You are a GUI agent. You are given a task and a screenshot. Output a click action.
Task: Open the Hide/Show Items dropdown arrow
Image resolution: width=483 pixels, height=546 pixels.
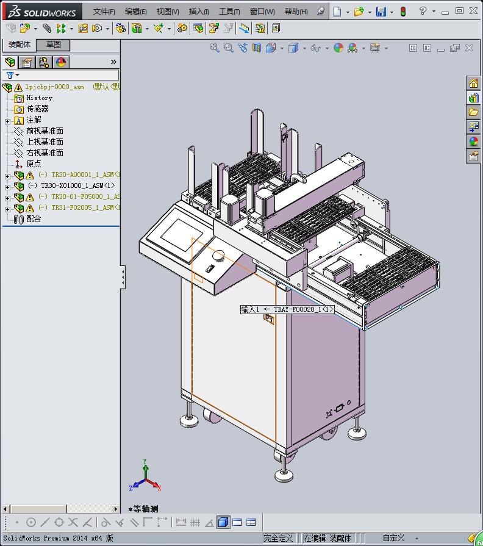tap(327, 48)
